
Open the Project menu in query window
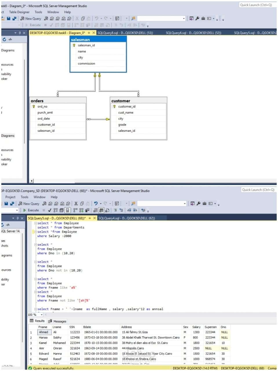click(x=10, y=197)
